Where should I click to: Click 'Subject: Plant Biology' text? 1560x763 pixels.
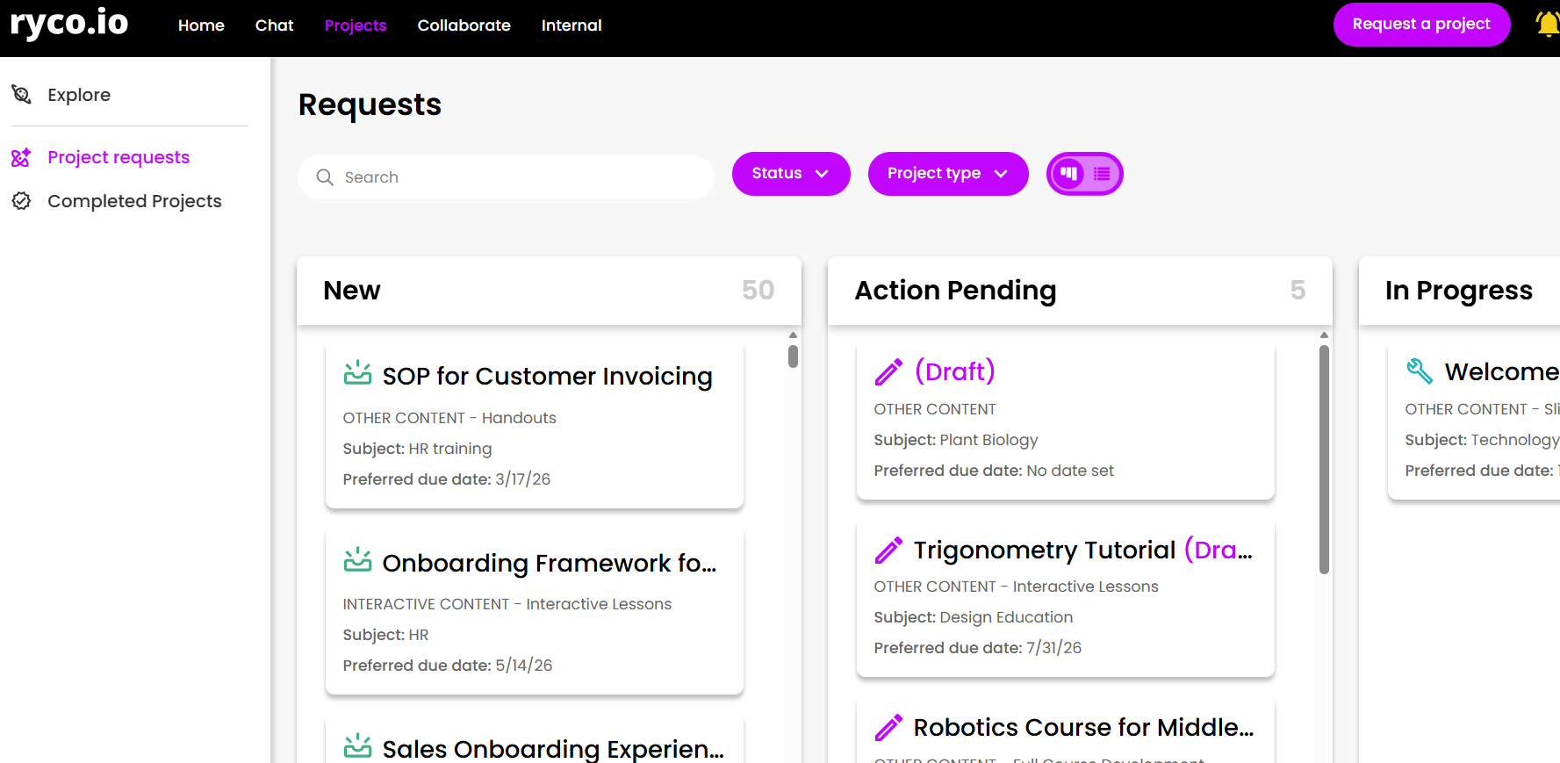(x=955, y=440)
